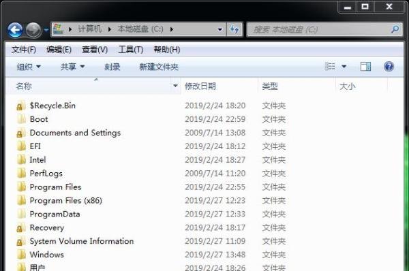Click the Program Files (x86) name text
This screenshot has width=409, height=271.
tap(65, 200)
